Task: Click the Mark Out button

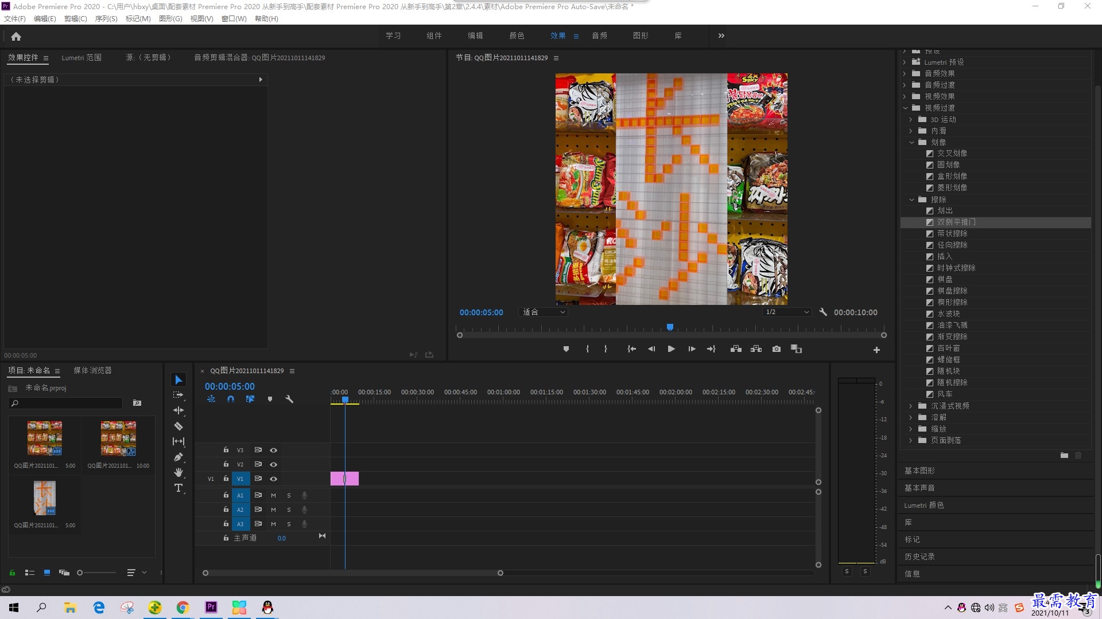Action: [606, 349]
